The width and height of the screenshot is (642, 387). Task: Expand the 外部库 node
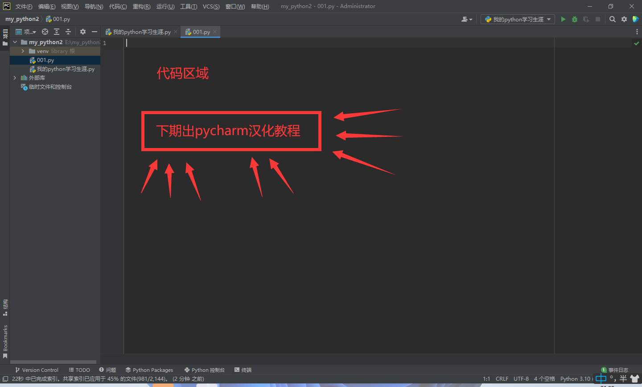coord(15,78)
